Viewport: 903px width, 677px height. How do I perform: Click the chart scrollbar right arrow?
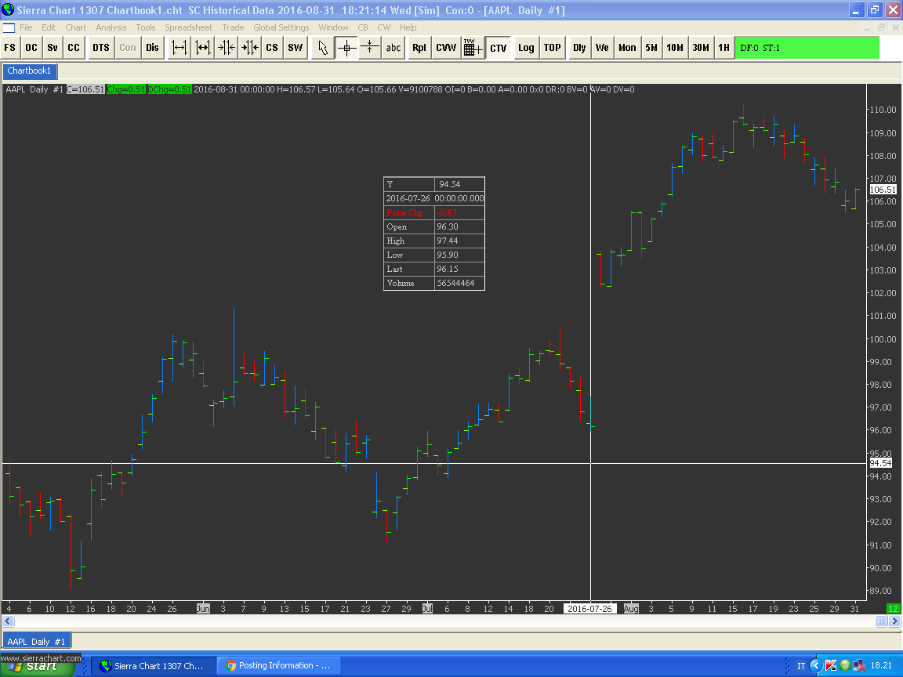(x=894, y=621)
